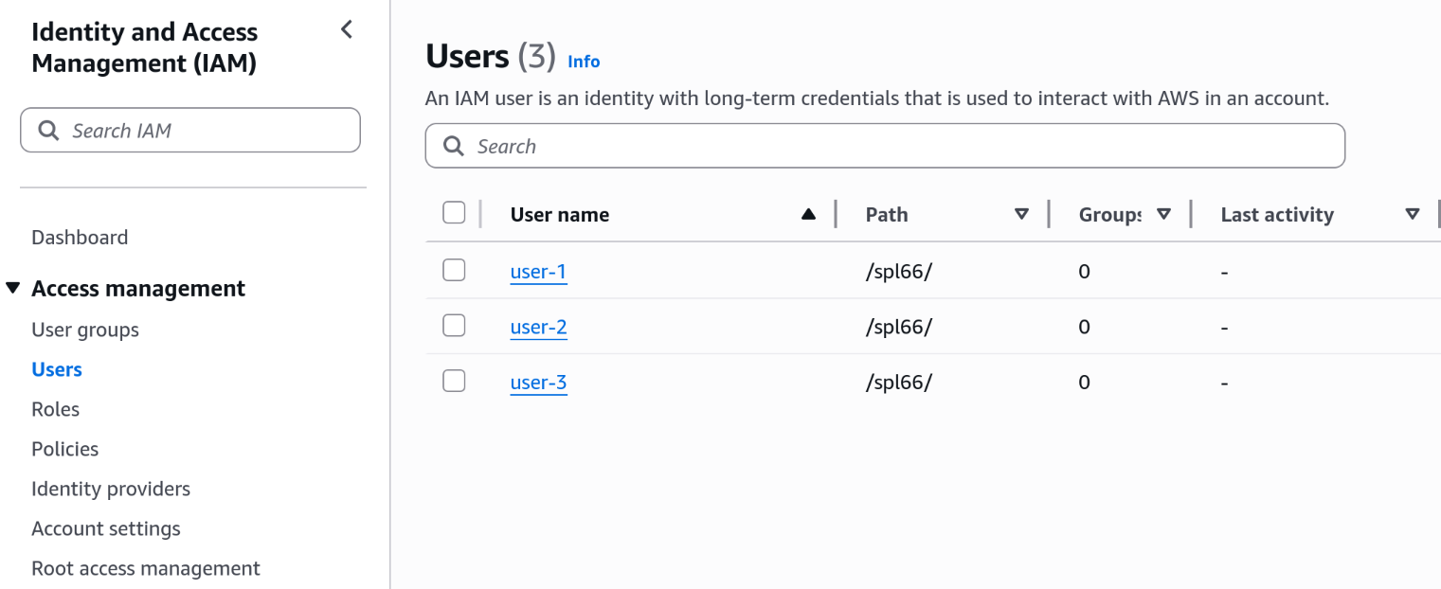Click the Groups column sort arrow
The width and height of the screenshot is (1441, 589).
tap(1164, 215)
